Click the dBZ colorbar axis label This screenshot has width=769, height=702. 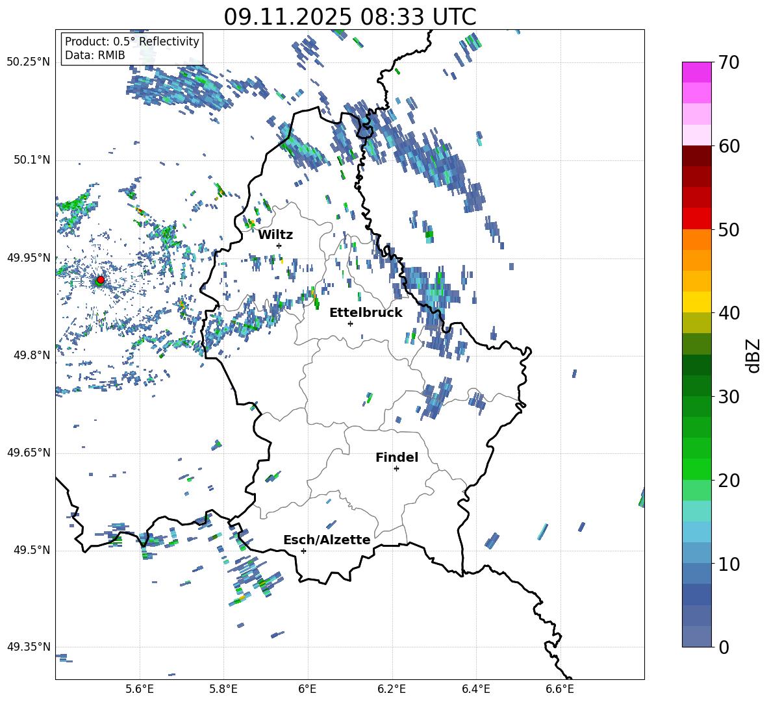pyautogui.click(x=753, y=356)
